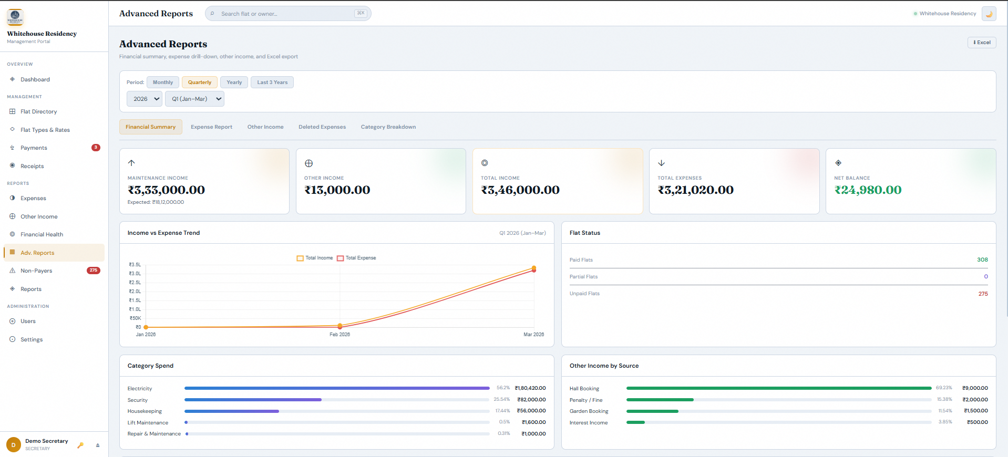This screenshot has height=457, width=1008.
Task: Toggle Total Income legend in chart
Action: (x=314, y=258)
